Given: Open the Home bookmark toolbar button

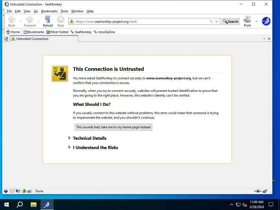Looking at the screenshot, I should [x=13, y=32].
